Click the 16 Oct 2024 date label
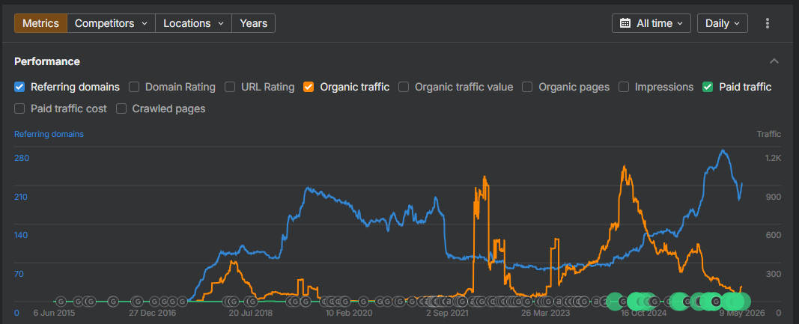 (x=644, y=313)
